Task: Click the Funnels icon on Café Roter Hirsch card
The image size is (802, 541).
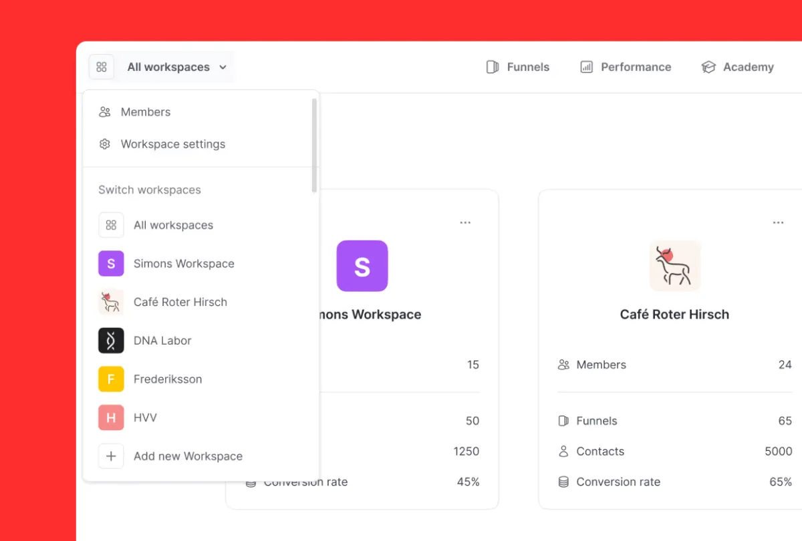Action: (563, 421)
